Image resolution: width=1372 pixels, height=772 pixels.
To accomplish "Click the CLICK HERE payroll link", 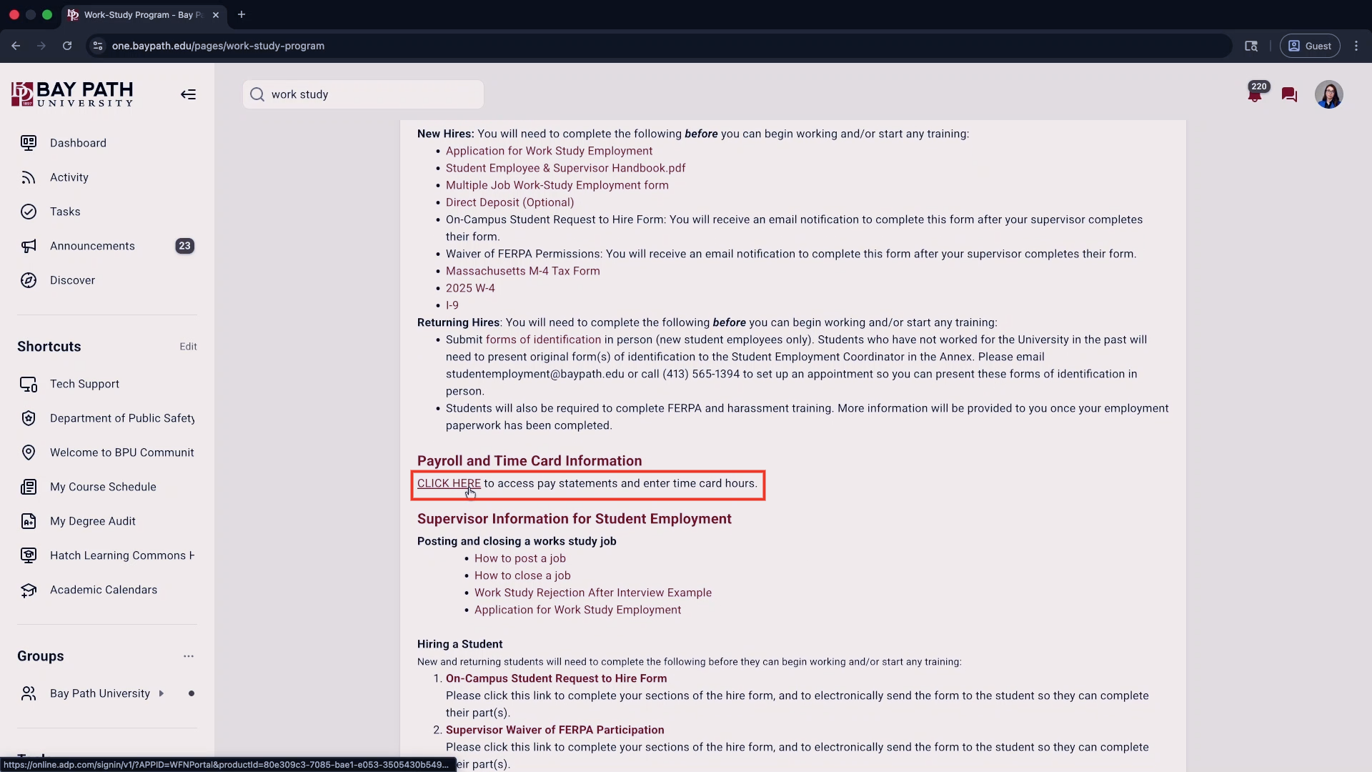I will [x=448, y=483].
